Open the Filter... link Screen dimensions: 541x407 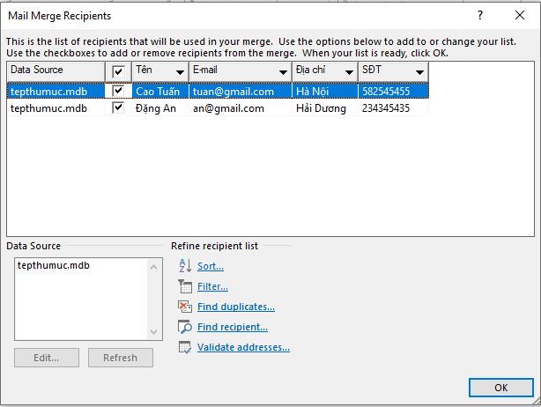point(212,286)
